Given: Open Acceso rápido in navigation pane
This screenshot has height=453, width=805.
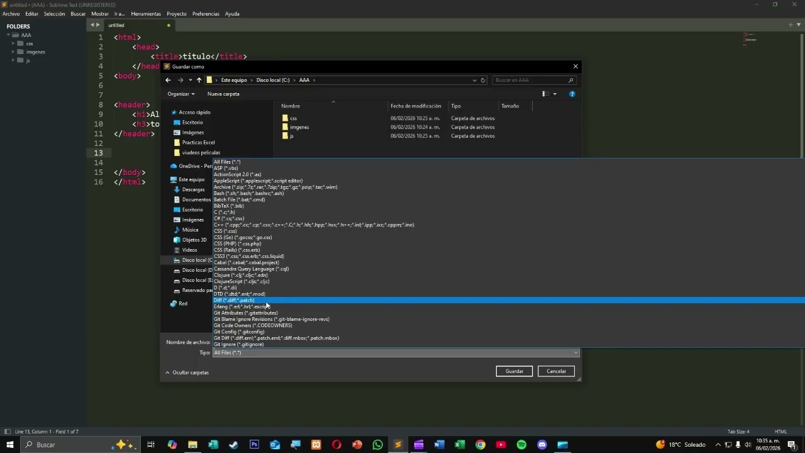Looking at the screenshot, I should (x=194, y=112).
